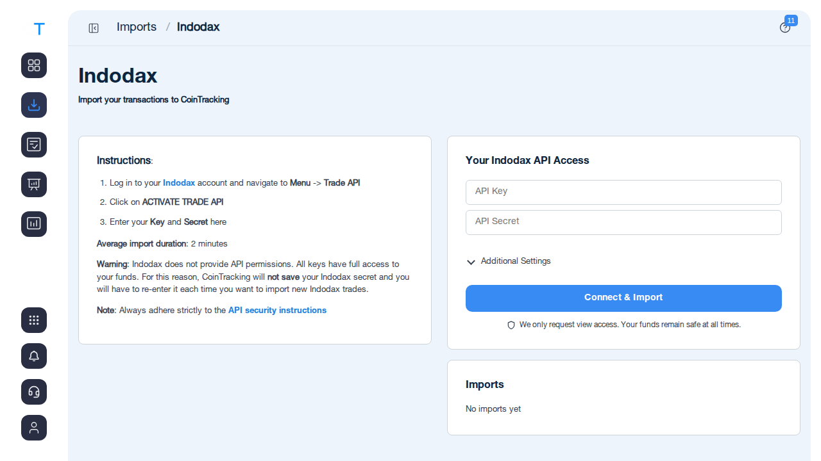This screenshot has height=461, width=821.
Task: Click 'ACTIVATE TRADE API' text
Action: [x=183, y=202]
